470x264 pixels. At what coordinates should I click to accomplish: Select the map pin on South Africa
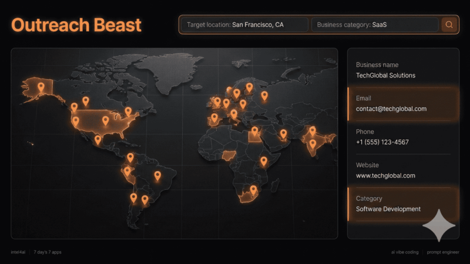(254, 189)
